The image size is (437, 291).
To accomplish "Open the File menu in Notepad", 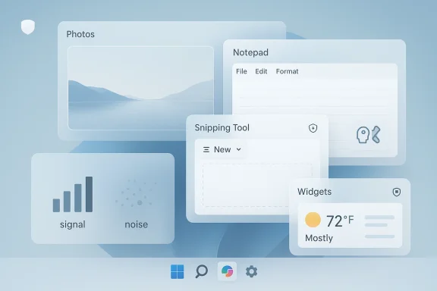I will point(241,71).
